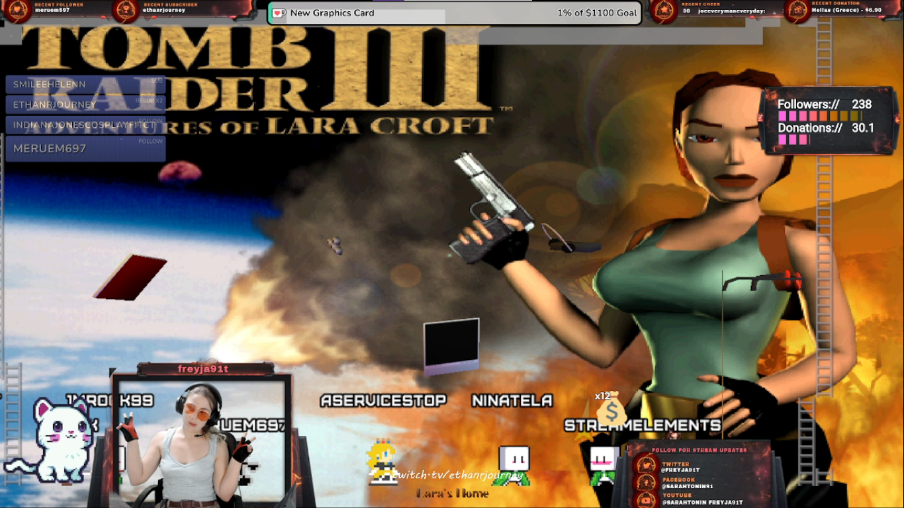The height and width of the screenshot is (508, 904).
Task: Click the Followers progress bar
Action: 819,116
